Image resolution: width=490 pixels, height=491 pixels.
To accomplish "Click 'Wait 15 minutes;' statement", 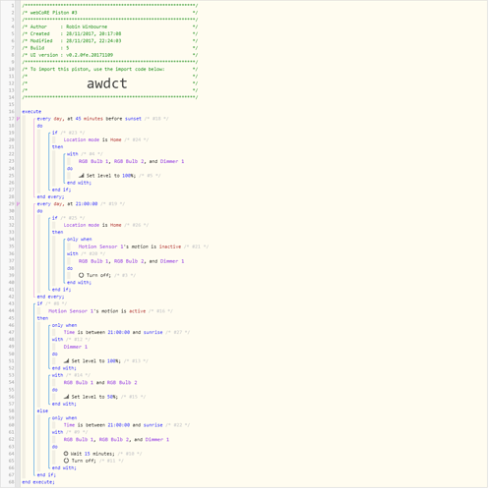I will tap(92, 454).
